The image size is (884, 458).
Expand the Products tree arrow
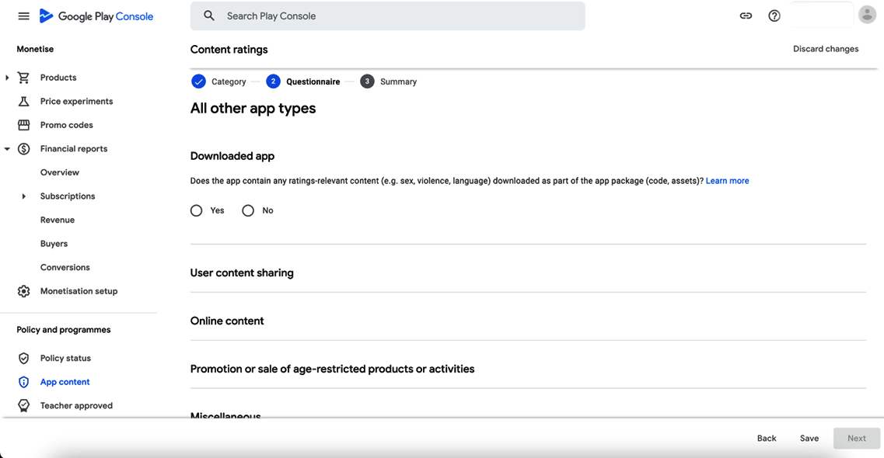[7, 78]
